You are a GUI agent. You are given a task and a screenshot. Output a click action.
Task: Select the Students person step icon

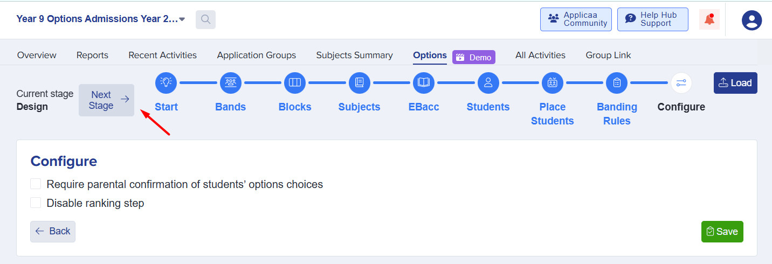tap(488, 82)
